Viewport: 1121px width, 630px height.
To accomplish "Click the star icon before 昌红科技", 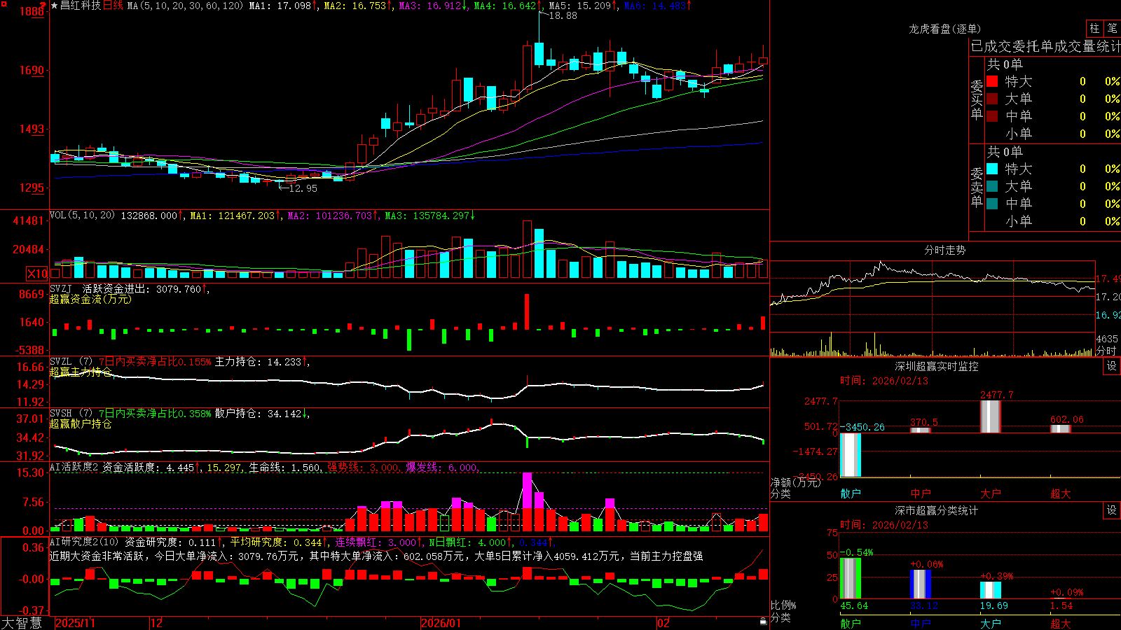I will tap(54, 6).
